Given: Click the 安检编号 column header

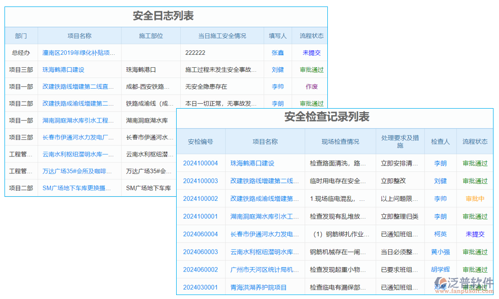Looking at the screenshot, I should point(201,142).
